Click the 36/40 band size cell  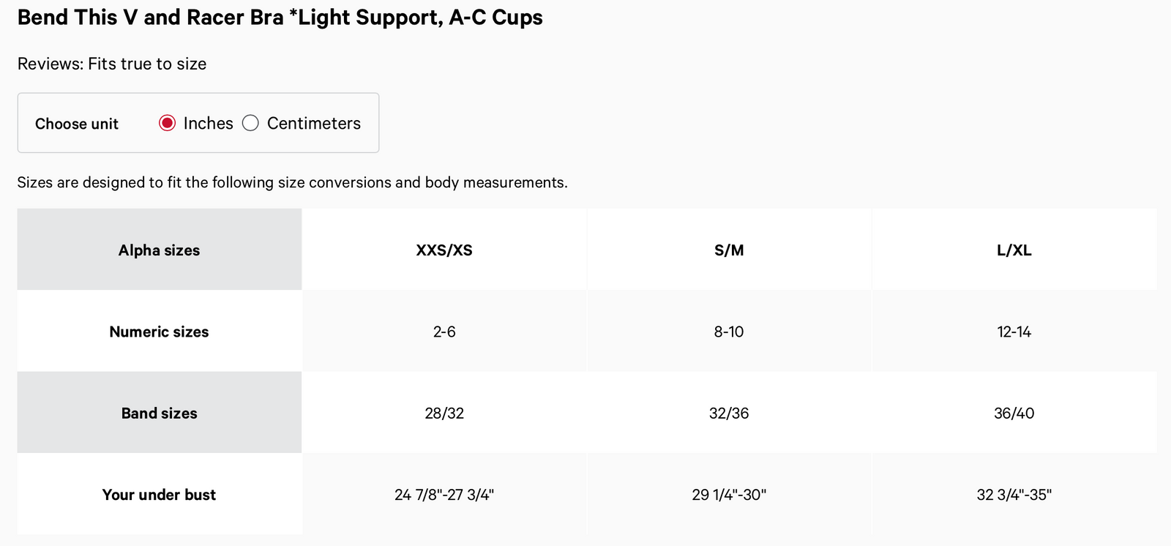pos(1014,414)
